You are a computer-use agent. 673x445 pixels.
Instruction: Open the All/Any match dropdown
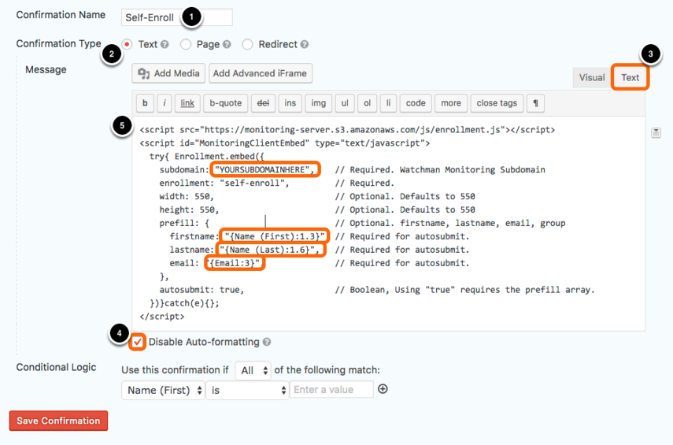(253, 370)
